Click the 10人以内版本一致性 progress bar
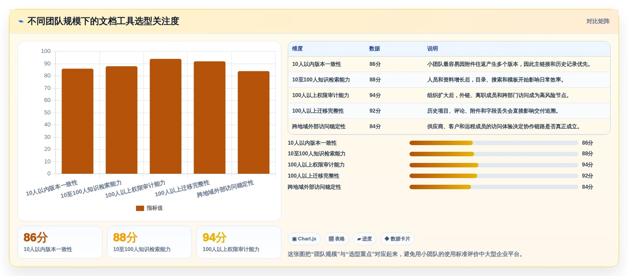The image size is (628, 276). tap(494, 143)
